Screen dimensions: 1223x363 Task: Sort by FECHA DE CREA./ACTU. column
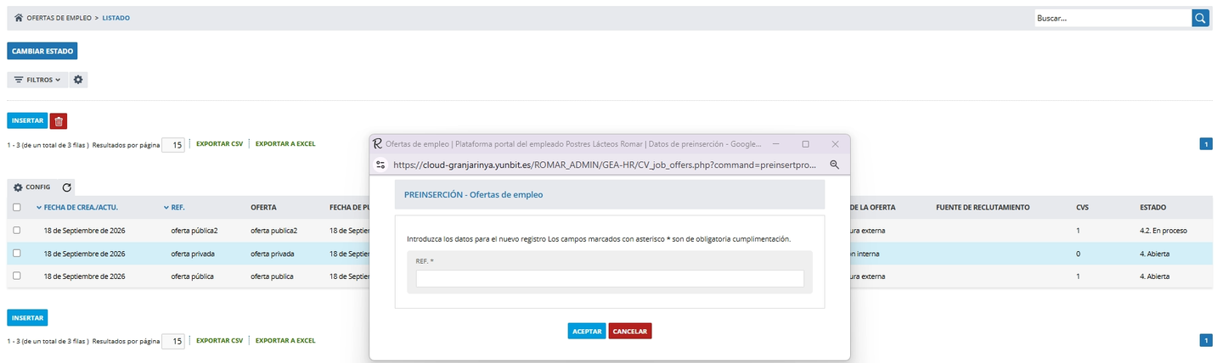pyautogui.click(x=81, y=207)
